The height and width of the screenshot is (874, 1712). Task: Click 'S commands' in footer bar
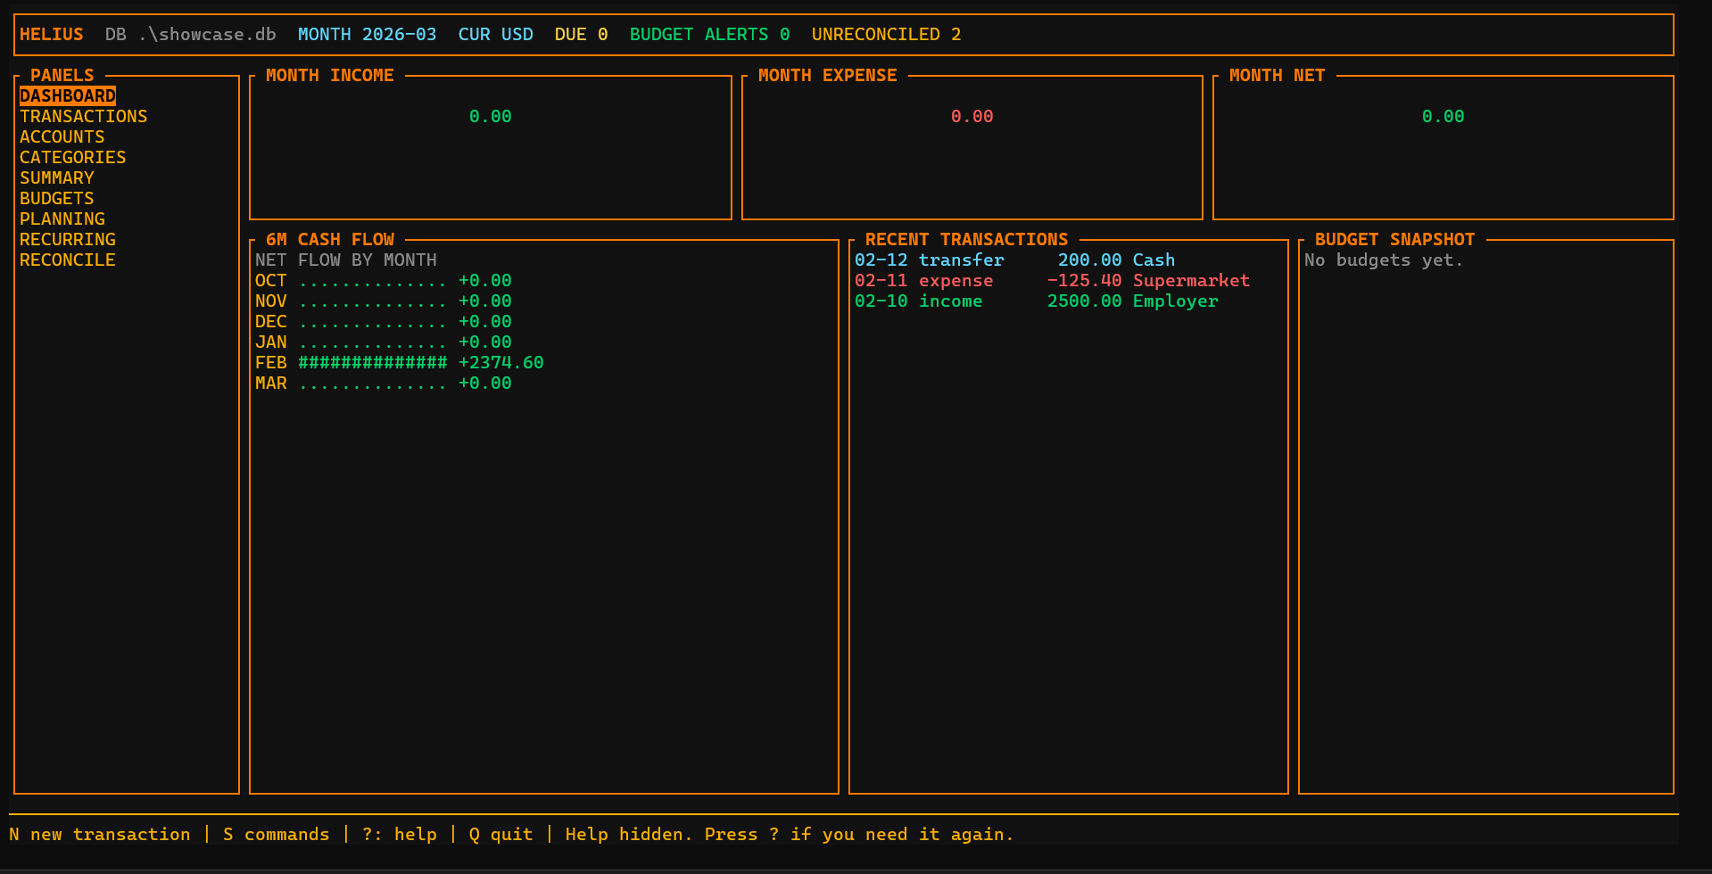click(276, 834)
